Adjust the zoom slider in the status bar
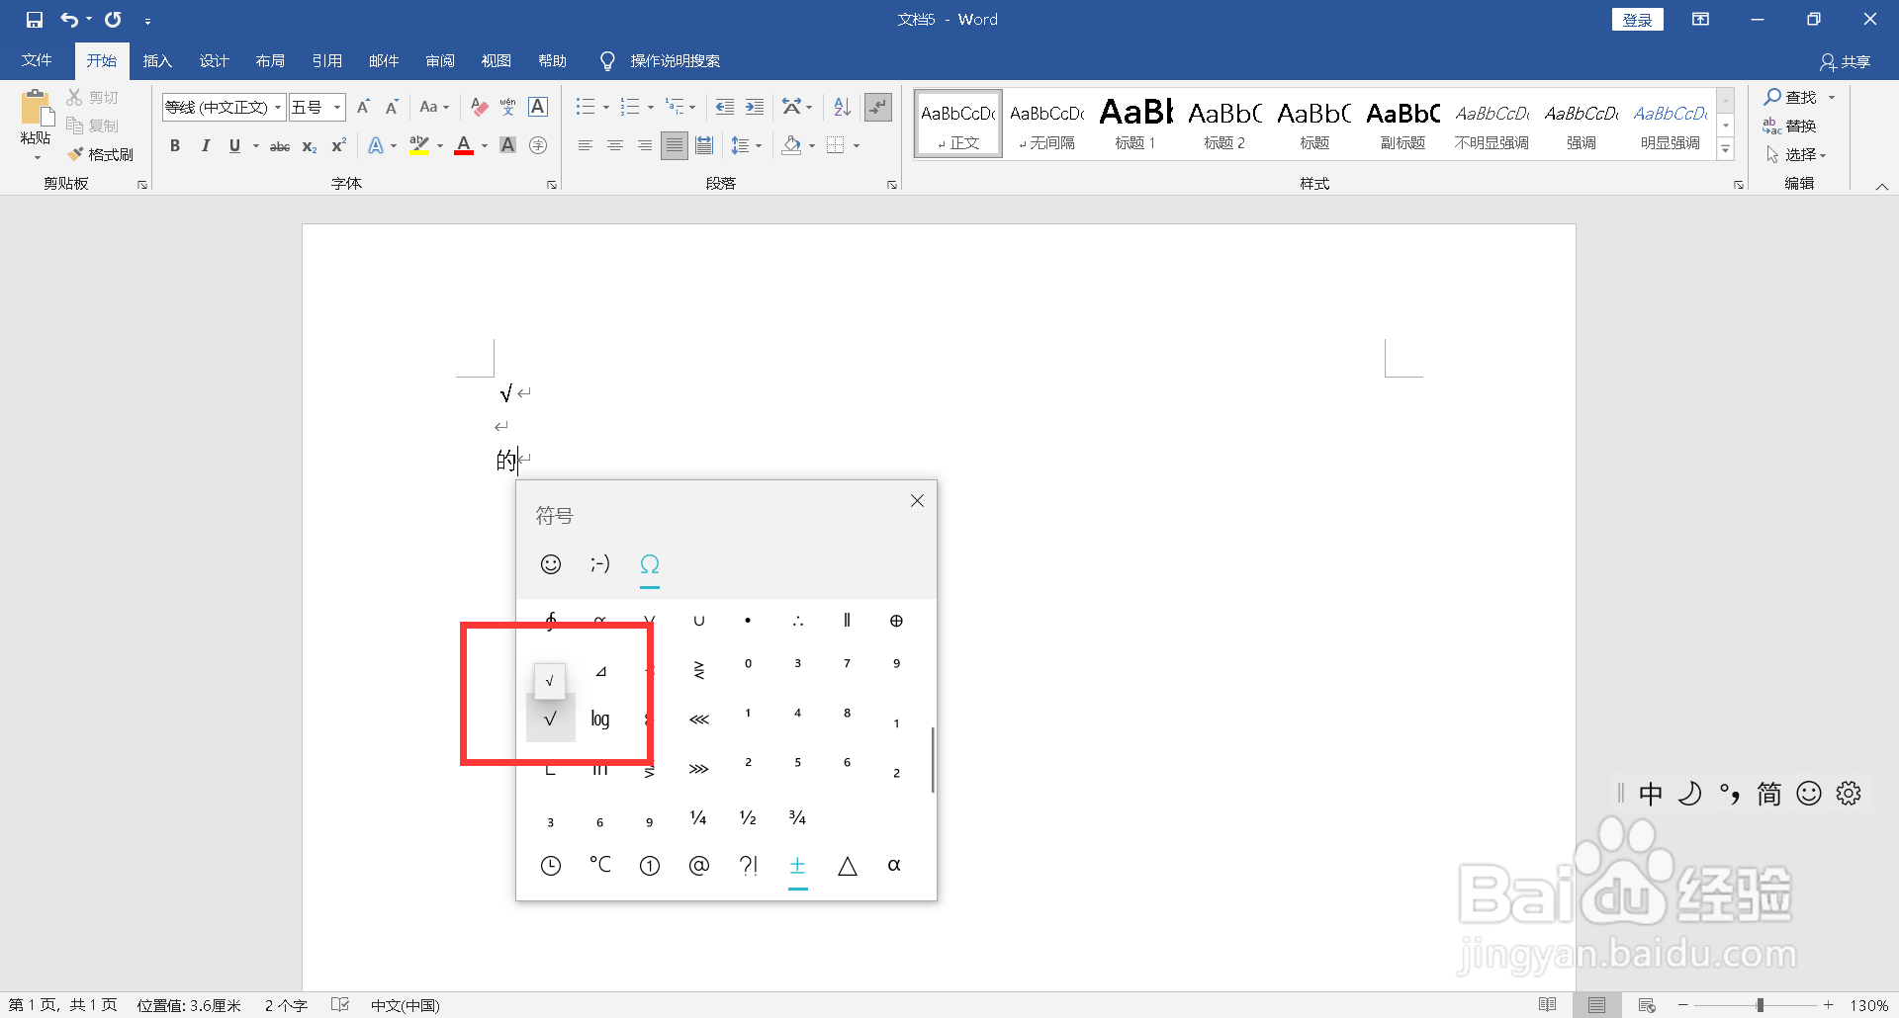The height and width of the screenshot is (1018, 1899). click(1760, 1005)
